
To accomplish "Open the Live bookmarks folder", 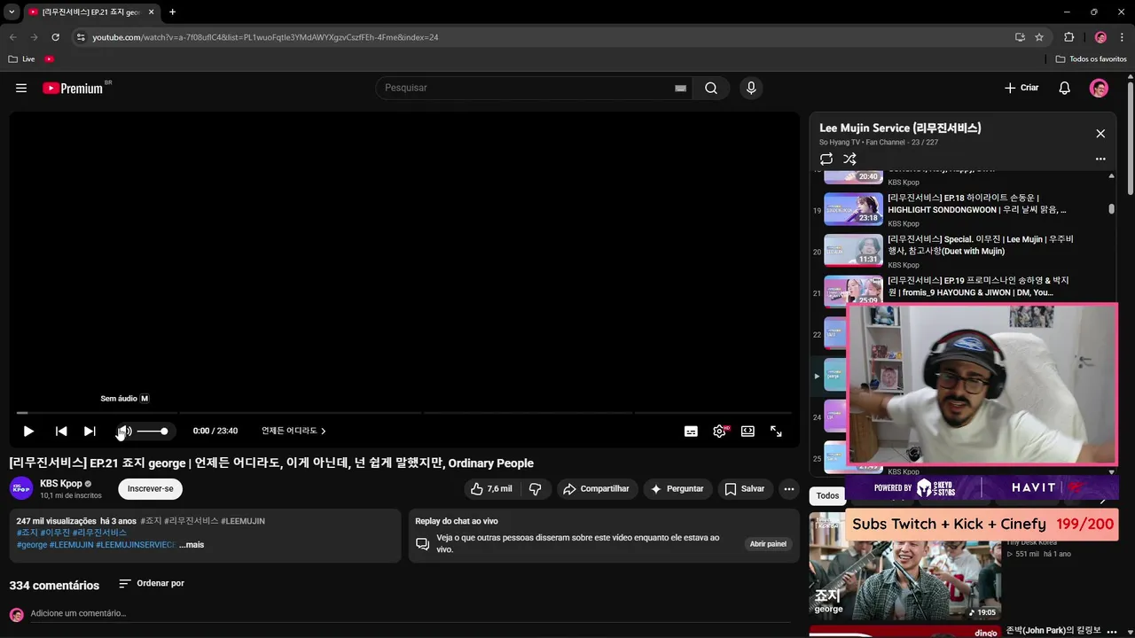I will pos(21,59).
